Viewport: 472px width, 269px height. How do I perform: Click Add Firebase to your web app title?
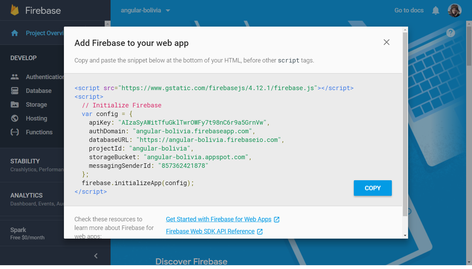(132, 43)
